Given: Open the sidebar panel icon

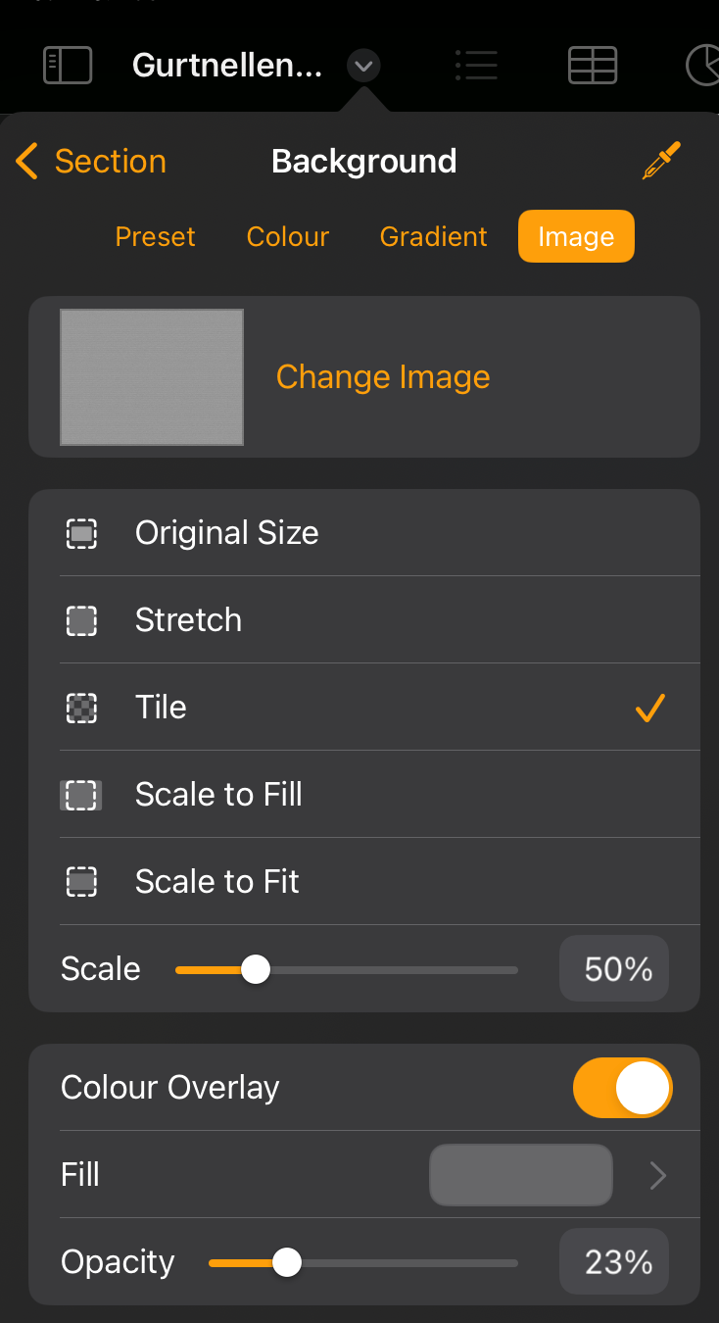Looking at the screenshot, I should (68, 66).
